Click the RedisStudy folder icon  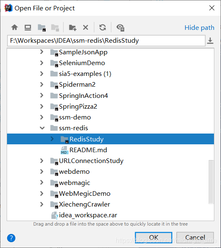click(65, 140)
